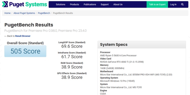The image size is (190, 95).
Task: Go back to Result Browser
Action: 23,36
